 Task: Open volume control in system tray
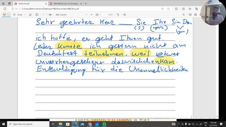[x=193, y=124]
